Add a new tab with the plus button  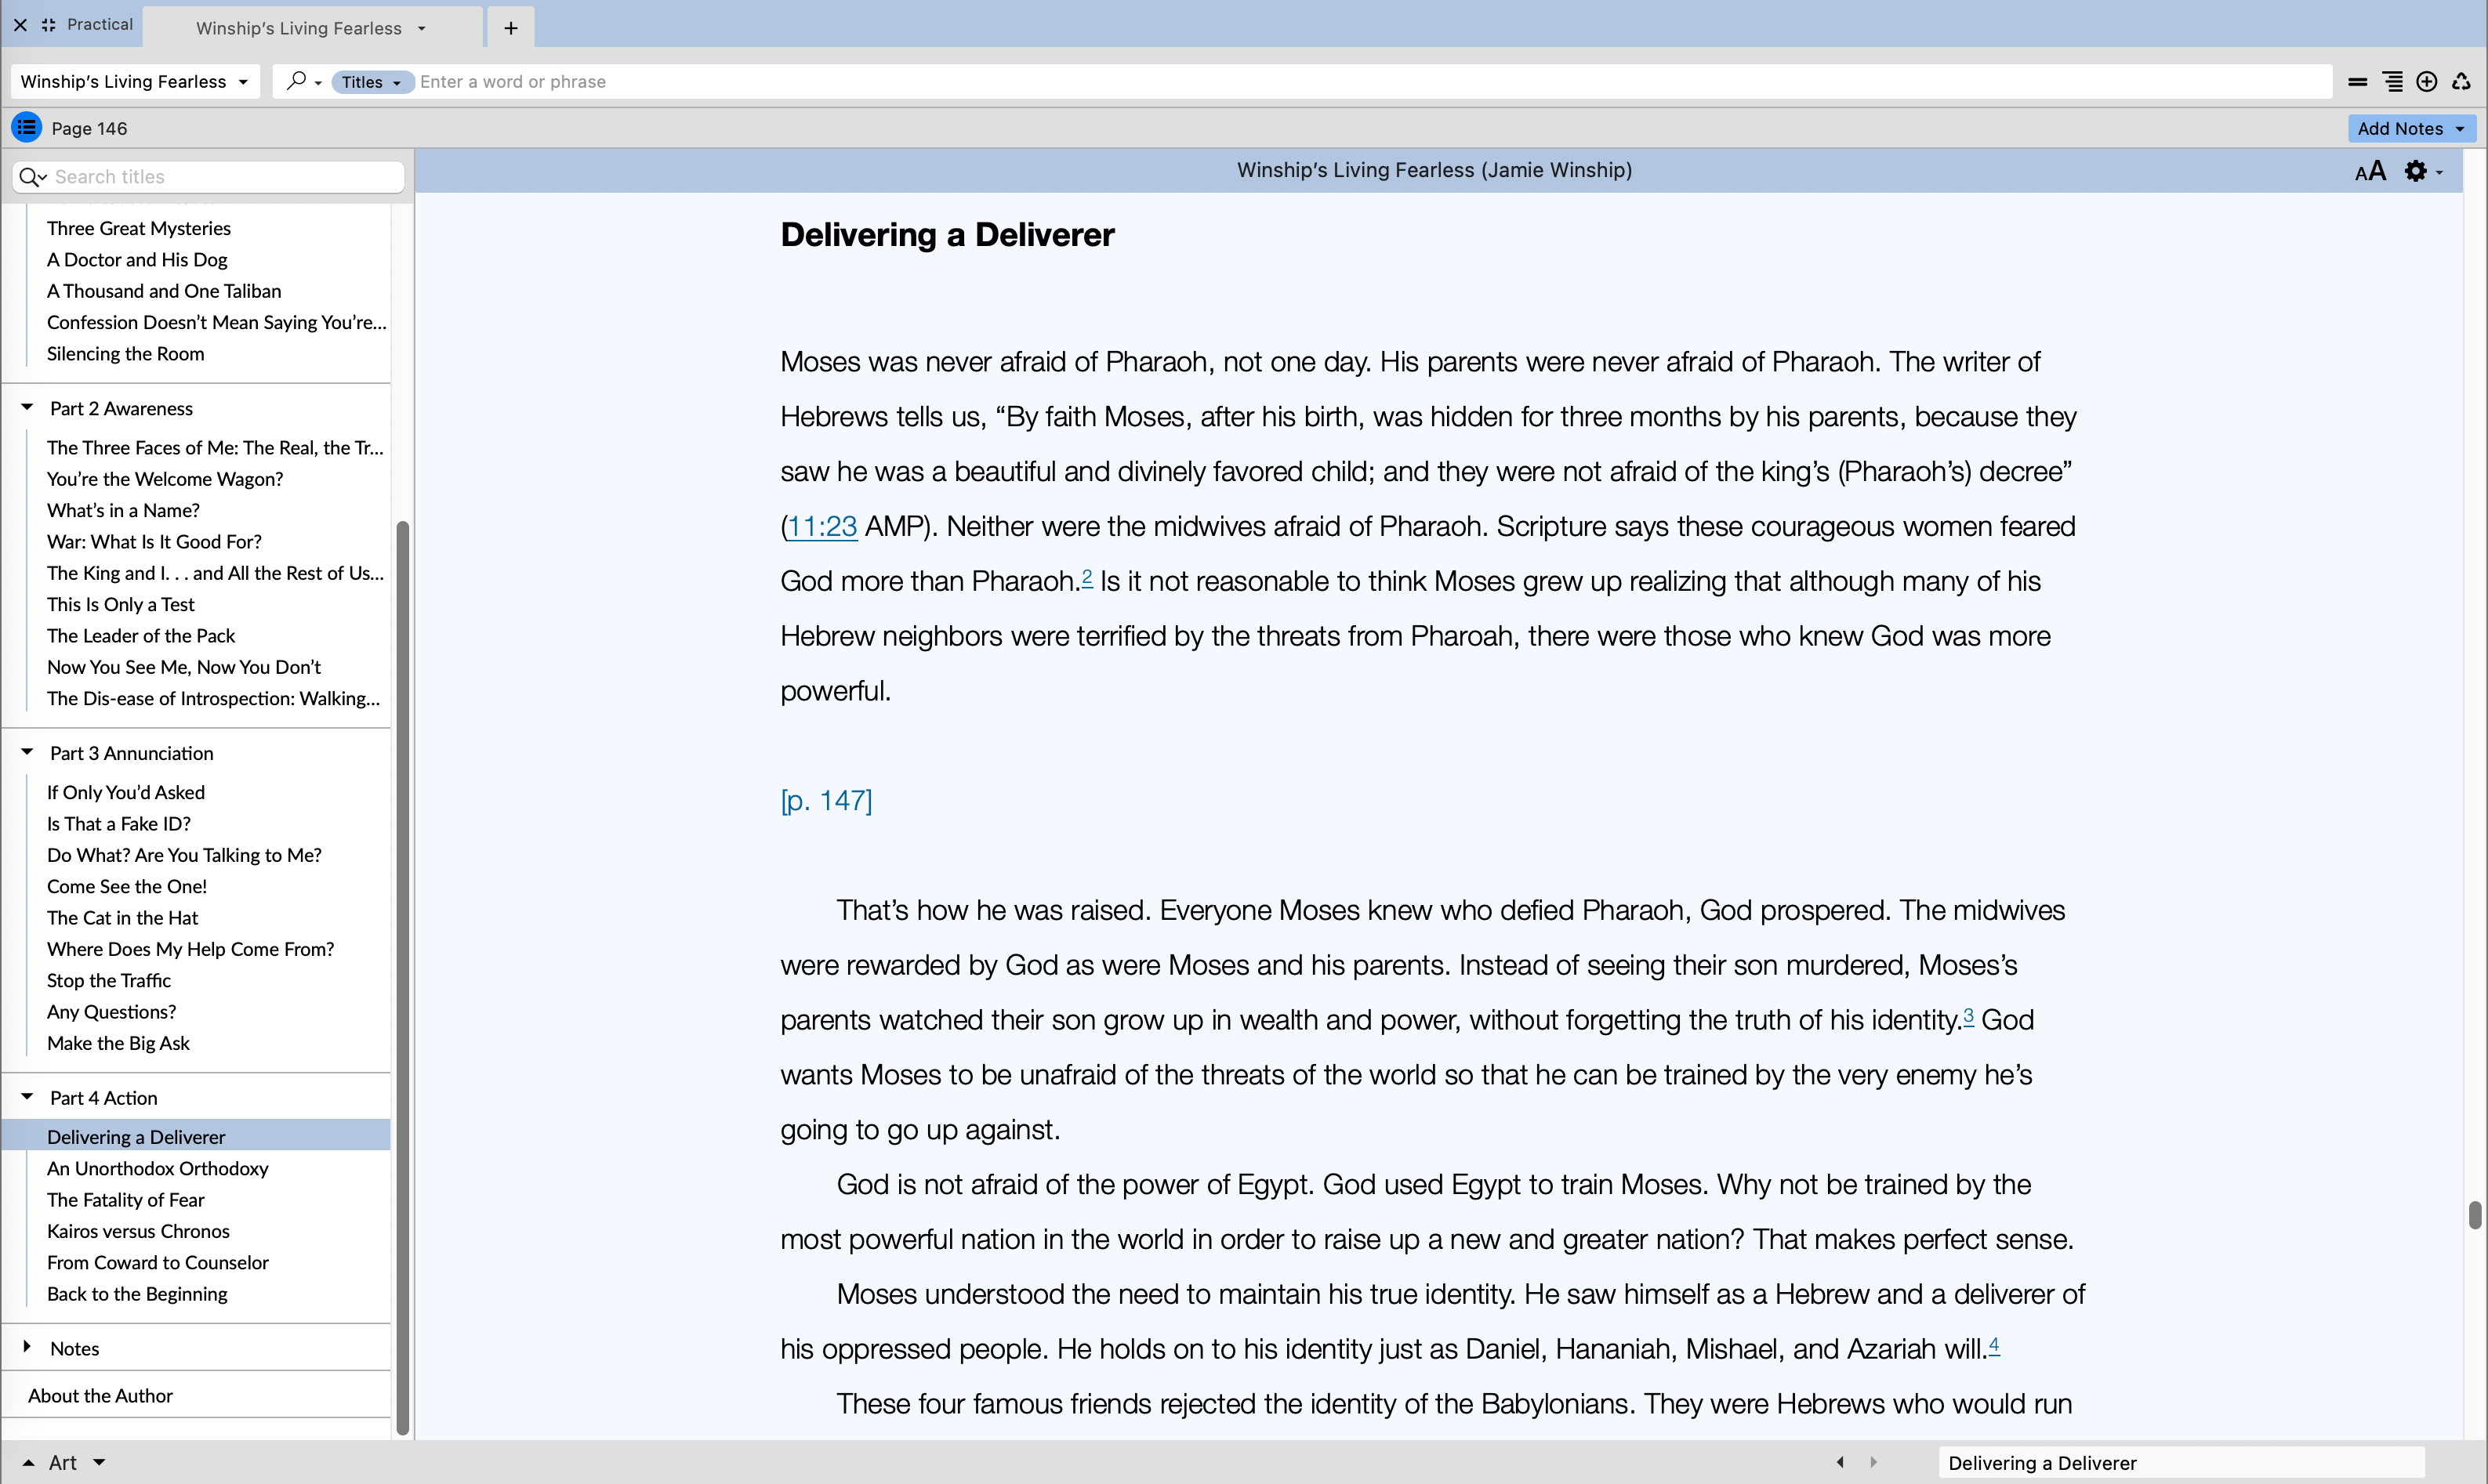pos(511,28)
